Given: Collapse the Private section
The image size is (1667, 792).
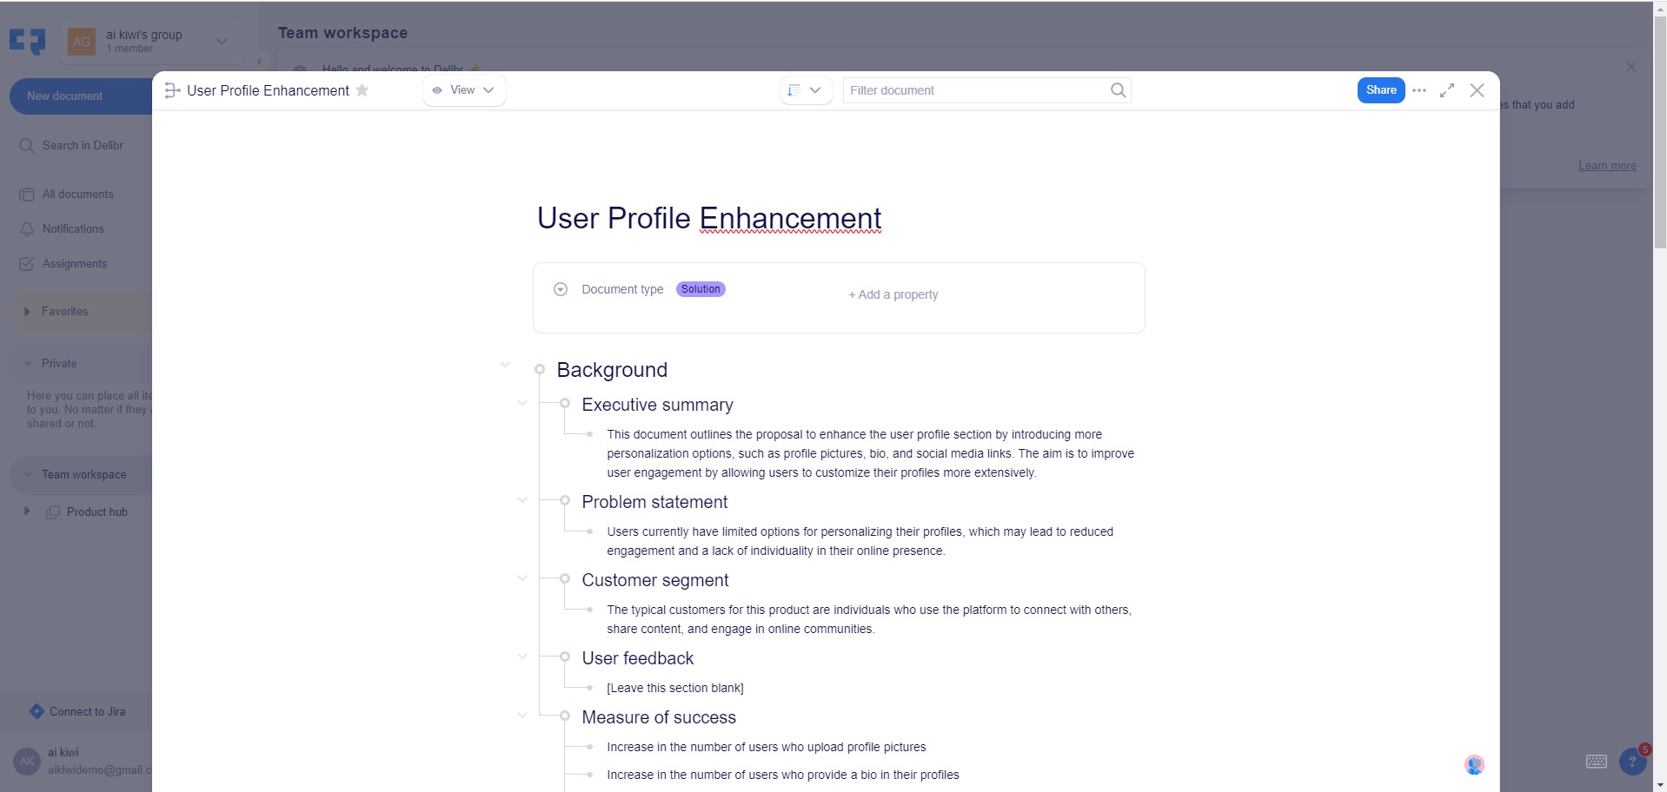Looking at the screenshot, I should coord(27,364).
